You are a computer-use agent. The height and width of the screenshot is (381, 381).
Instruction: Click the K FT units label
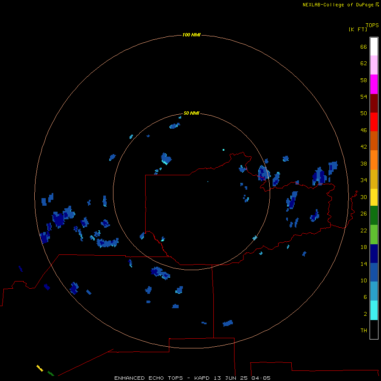coord(358,29)
